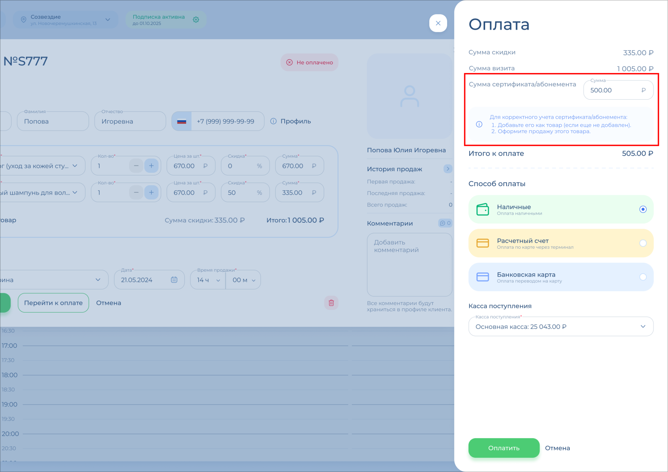668x472 pixels.
Task: Click the red trash delete icon
Action: [x=331, y=303]
